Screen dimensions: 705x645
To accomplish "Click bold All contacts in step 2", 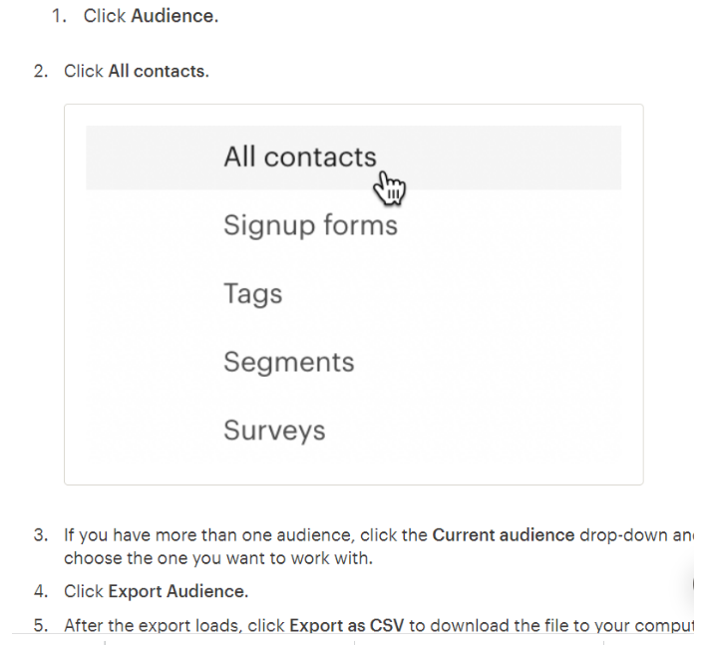I will (158, 72).
